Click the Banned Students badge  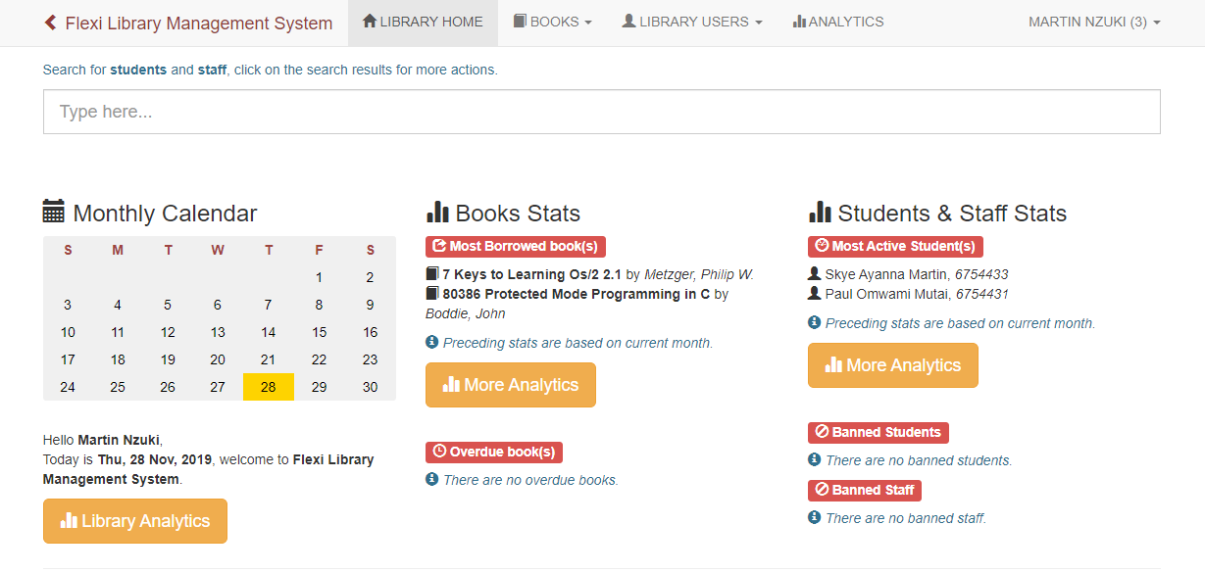click(878, 432)
